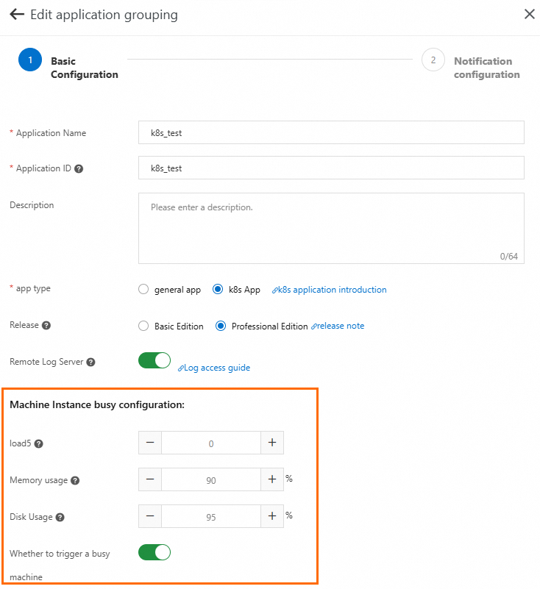Go to step 2 Notification configuration
The width and height of the screenshot is (540, 589).
[x=433, y=60]
